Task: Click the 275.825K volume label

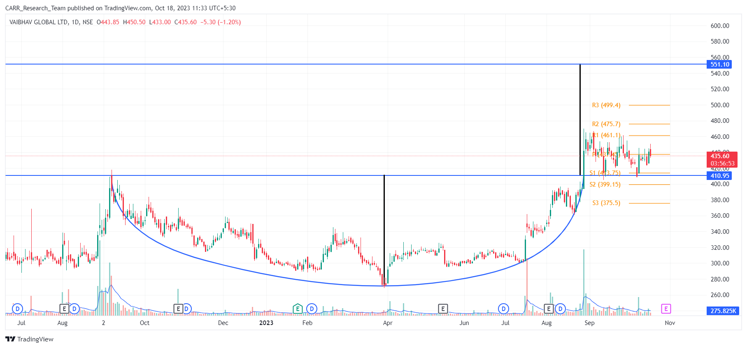Action: point(723,311)
